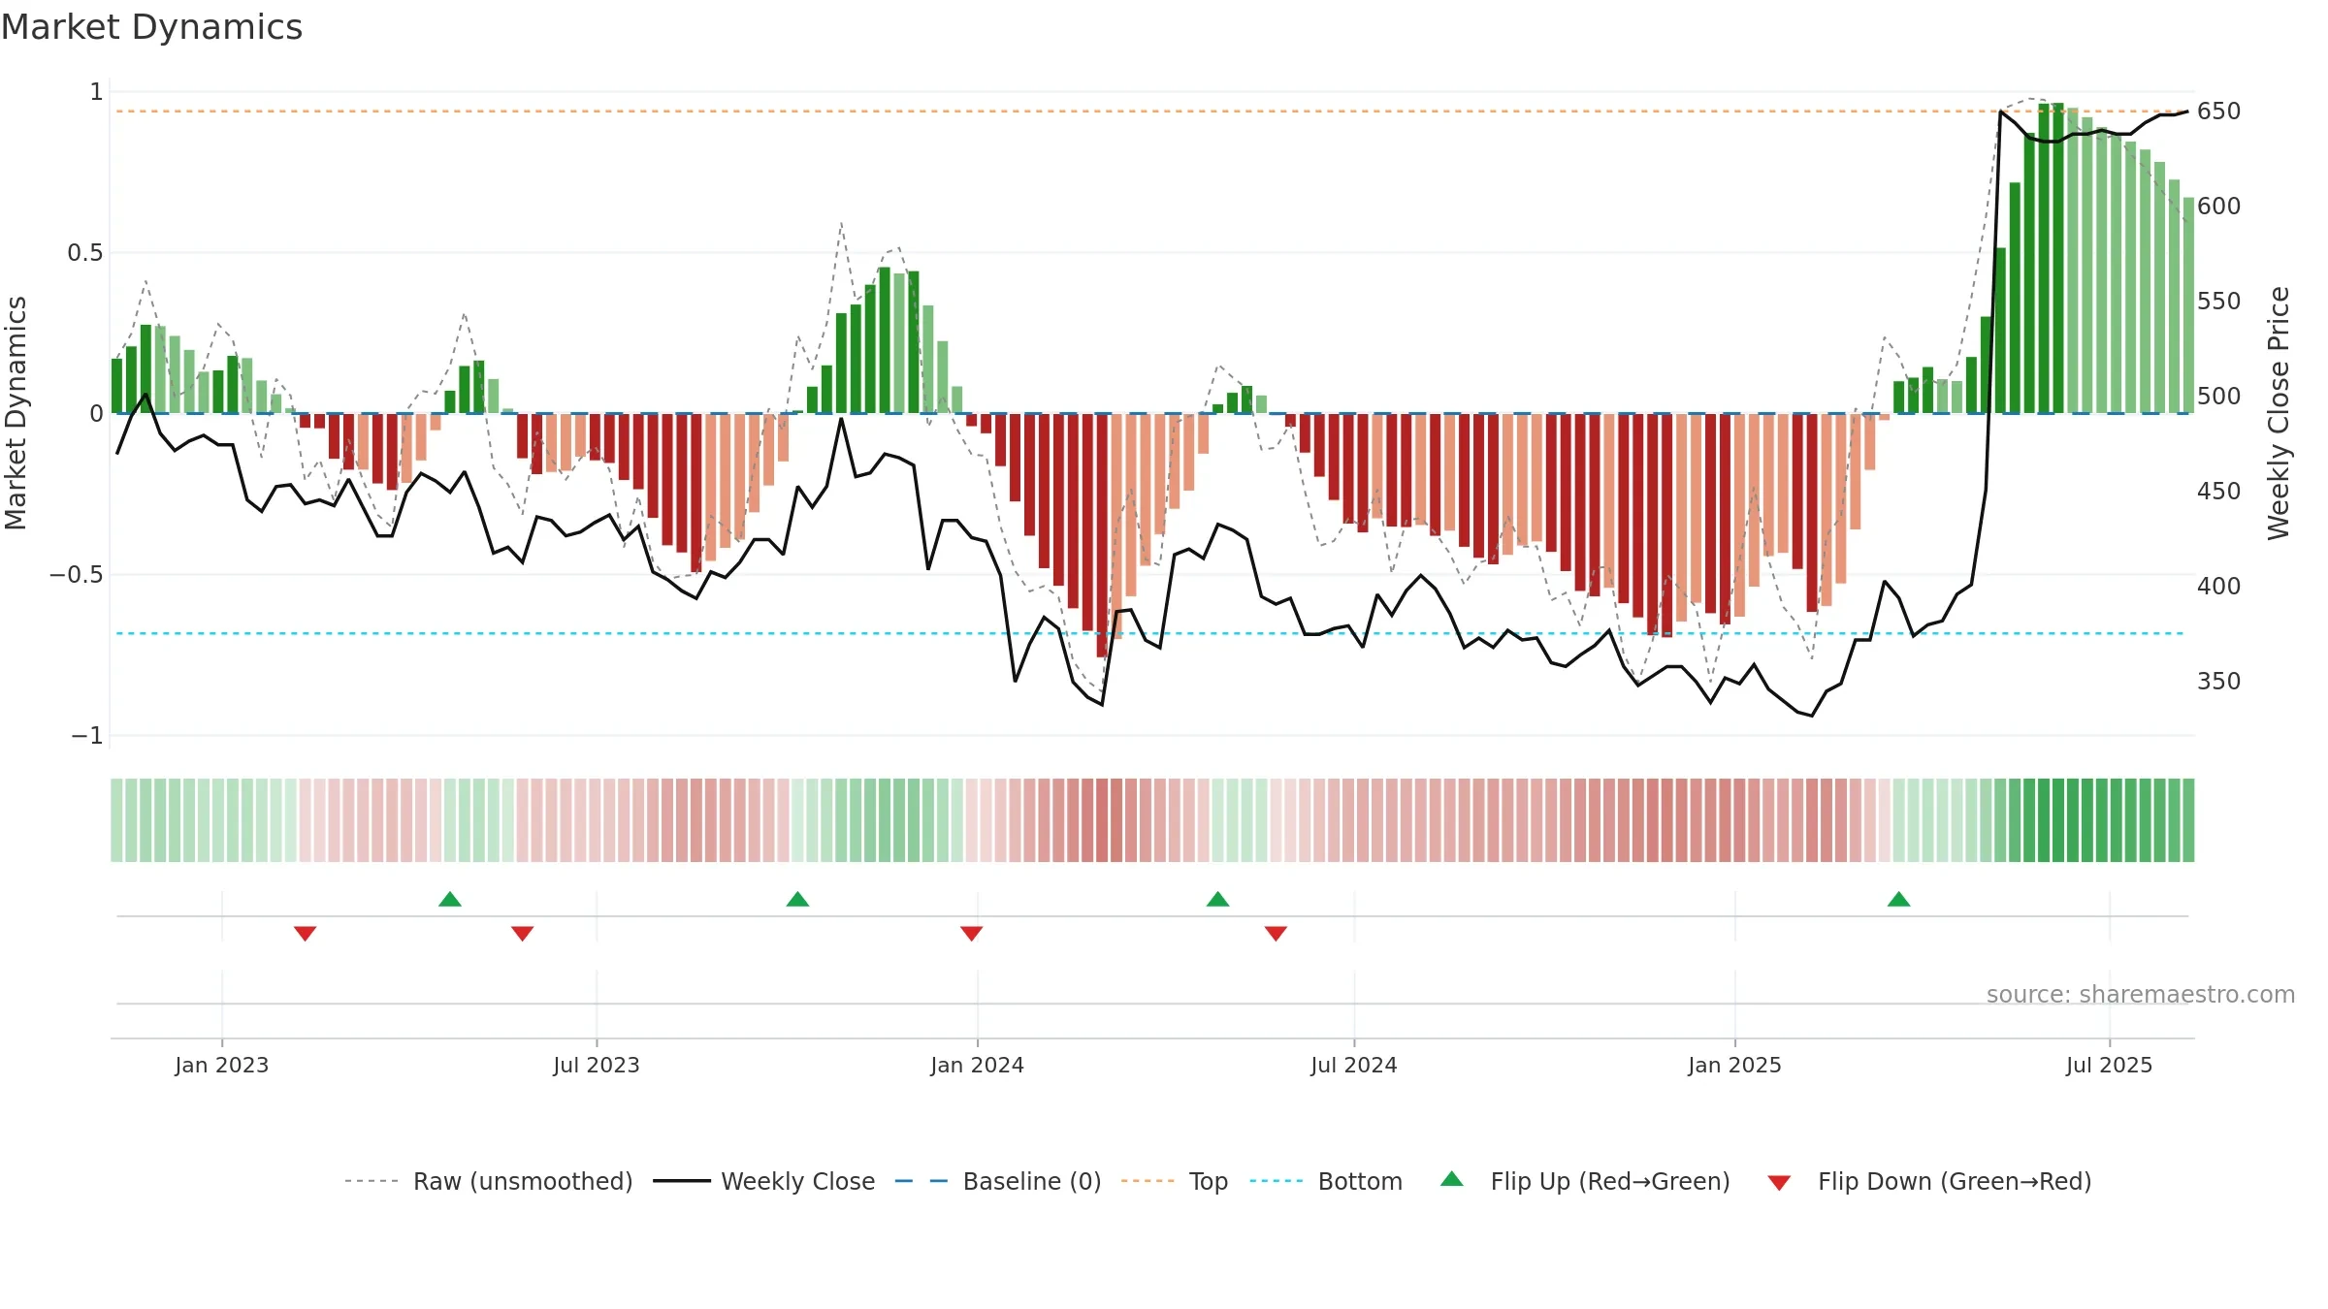Click the red Flip Down legend triangle icon
The width and height of the screenshot is (2328, 1309).
pos(1779,1183)
